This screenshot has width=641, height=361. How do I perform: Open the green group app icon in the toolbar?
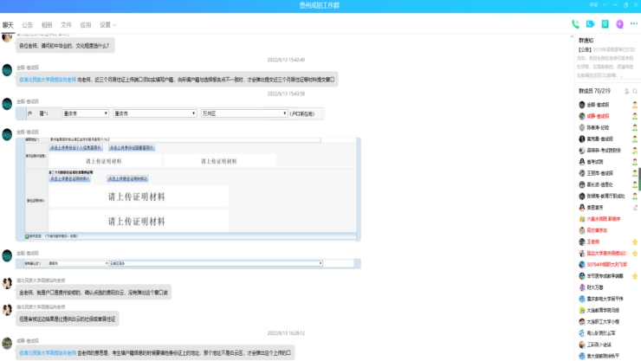click(x=605, y=24)
